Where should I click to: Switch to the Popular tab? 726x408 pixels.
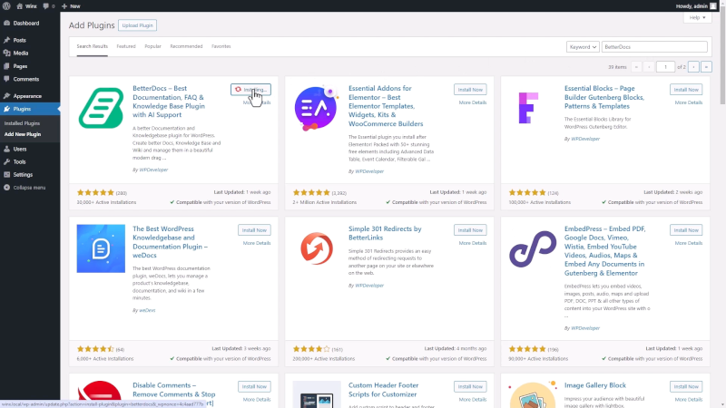(152, 47)
